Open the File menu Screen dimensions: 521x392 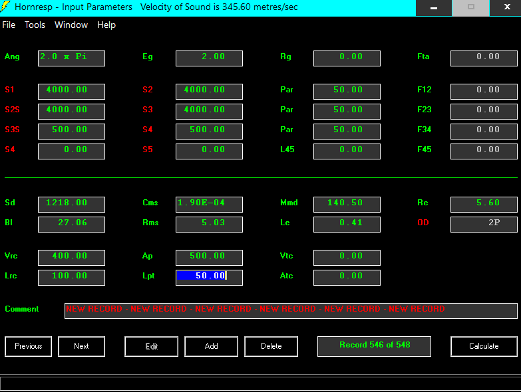tap(9, 25)
